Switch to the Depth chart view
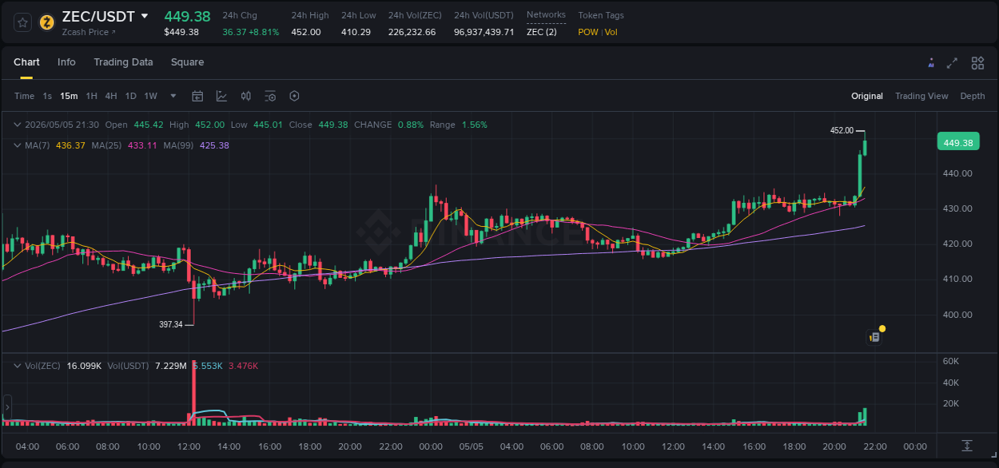Viewport: 999px width, 468px height. (973, 96)
